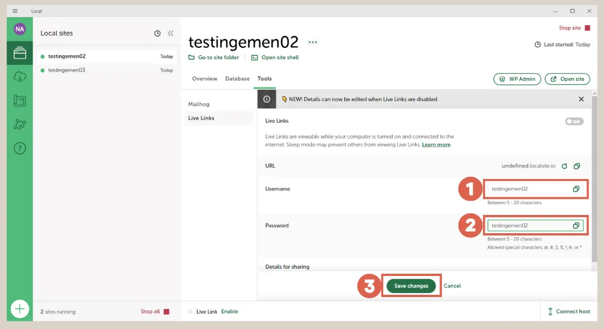The width and height of the screenshot is (604, 329).
Task: Switch to the Database tab
Action: [x=237, y=79]
